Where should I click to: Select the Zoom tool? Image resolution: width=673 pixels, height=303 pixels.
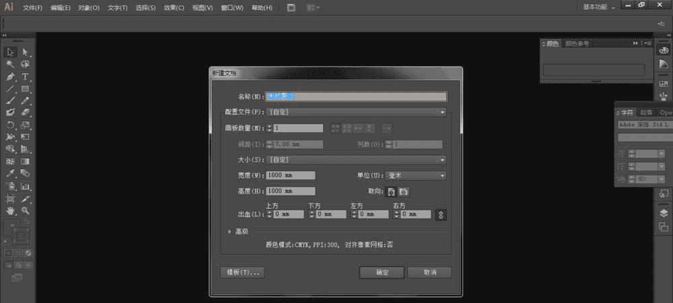click(26, 211)
